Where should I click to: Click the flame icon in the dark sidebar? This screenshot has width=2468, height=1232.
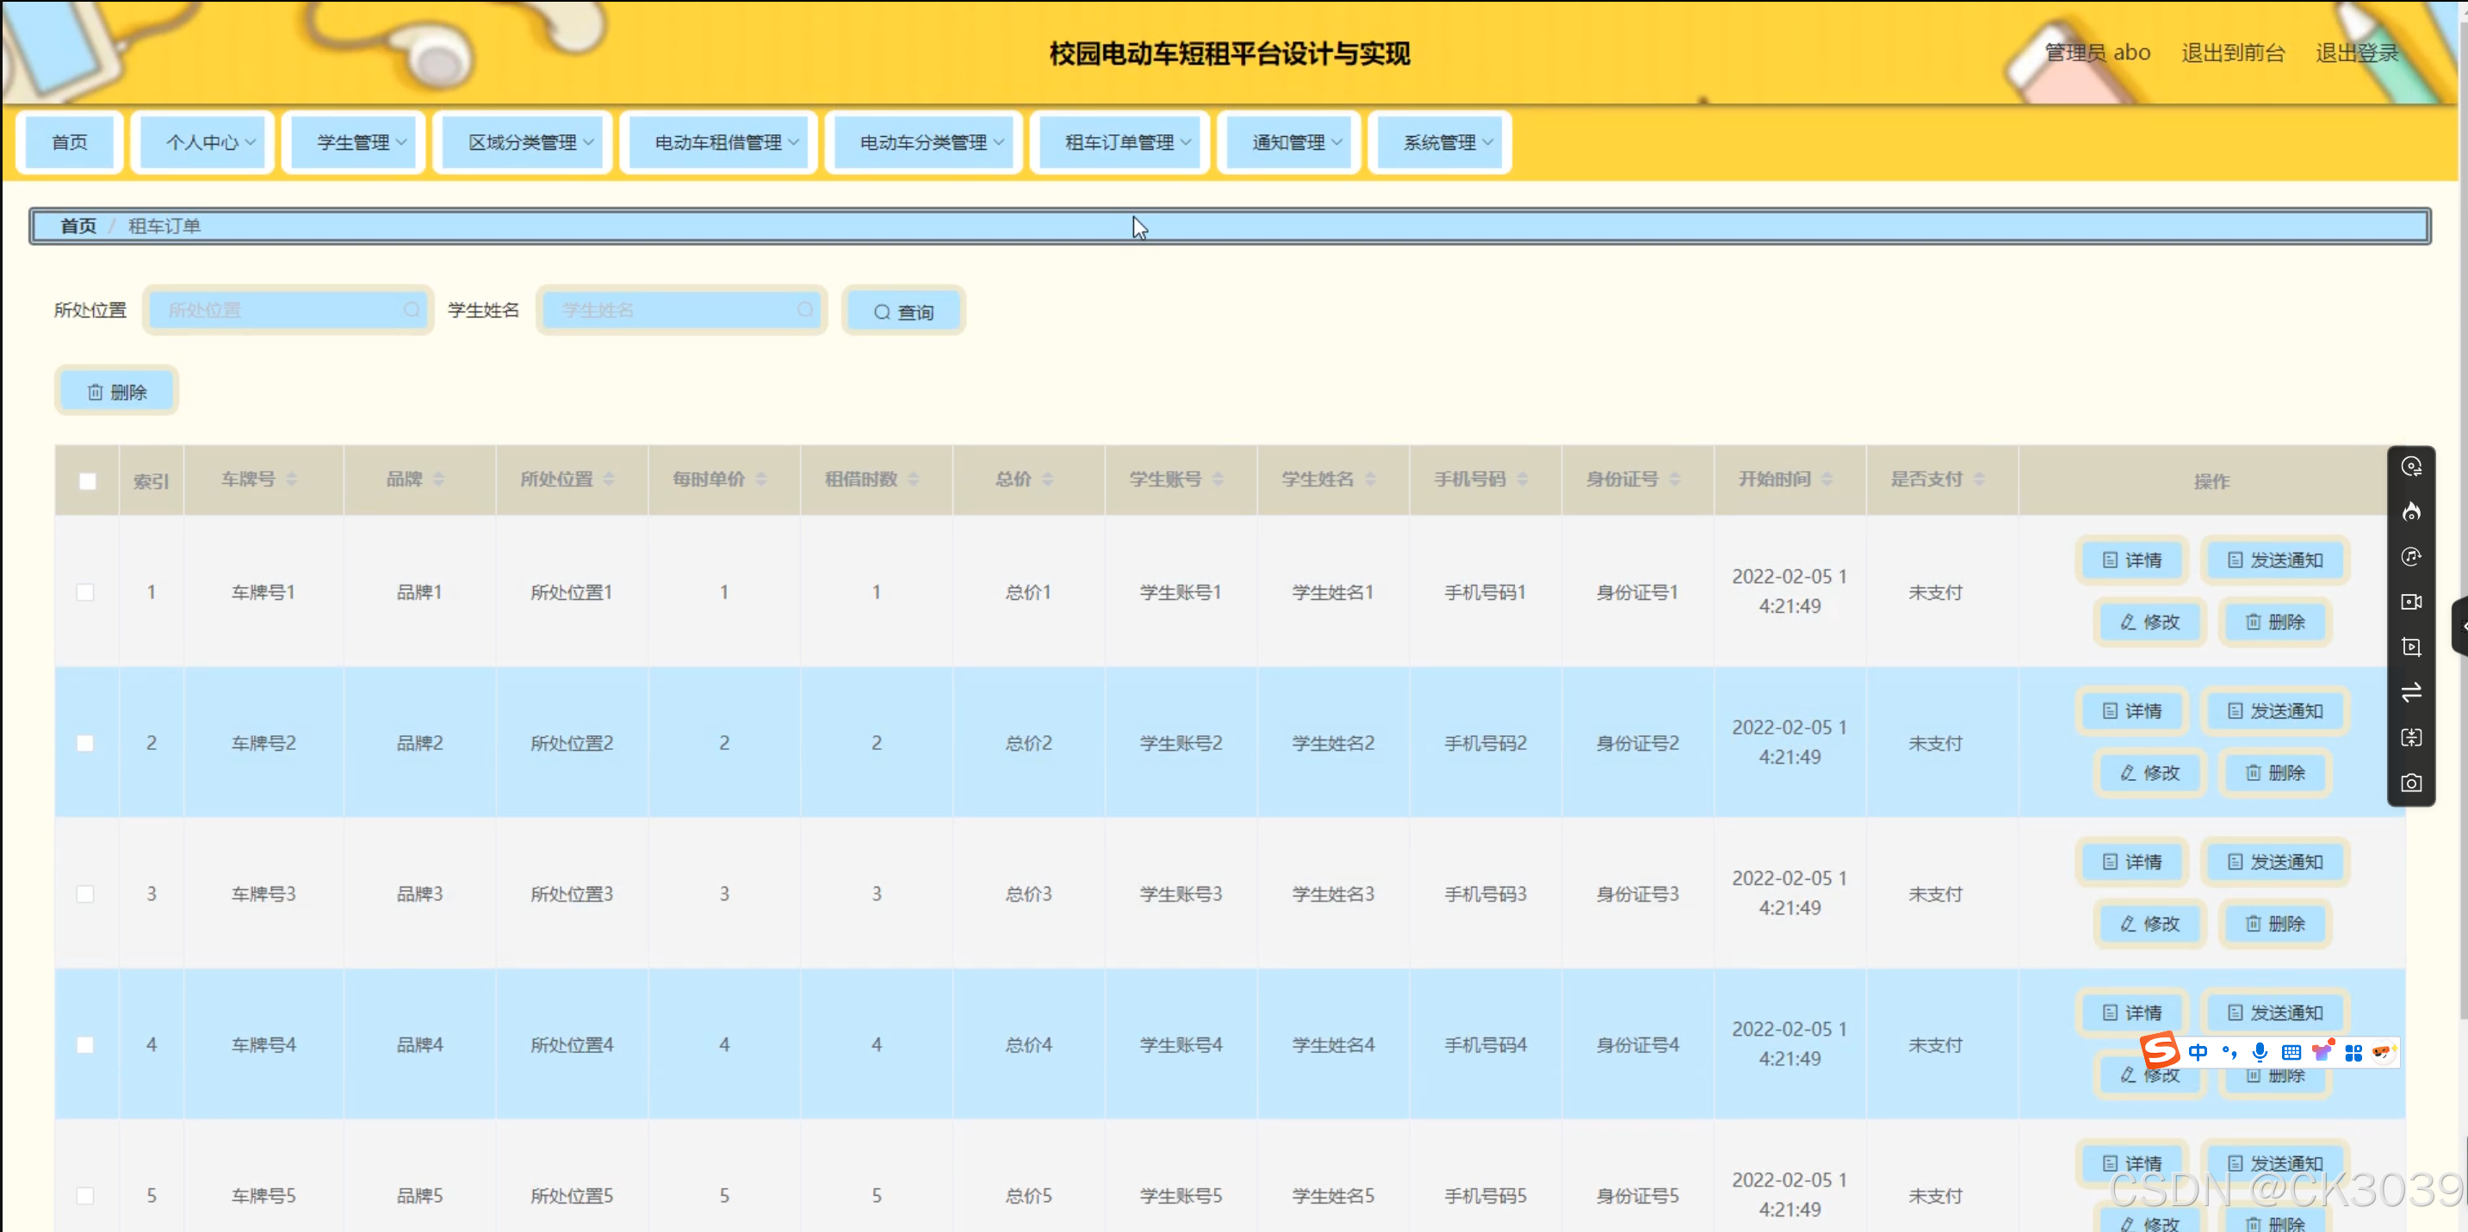(2410, 511)
